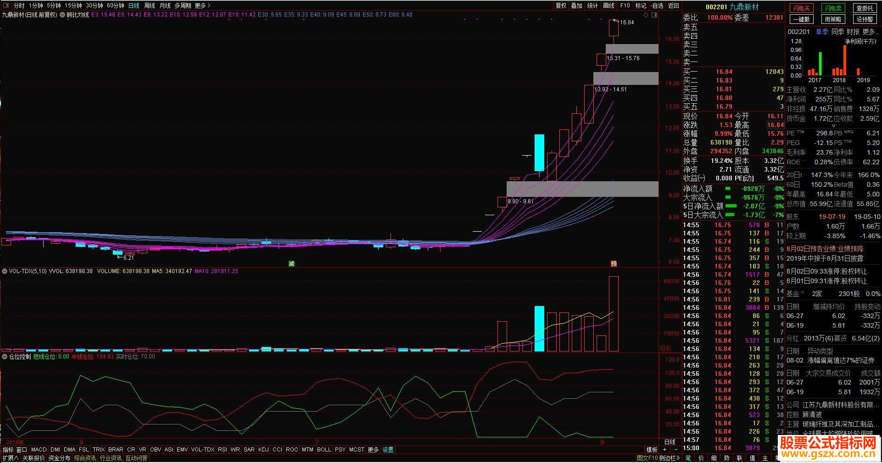Select the 单季 financial tab
The image size is (882, 463).
click(x=822, y=32)
